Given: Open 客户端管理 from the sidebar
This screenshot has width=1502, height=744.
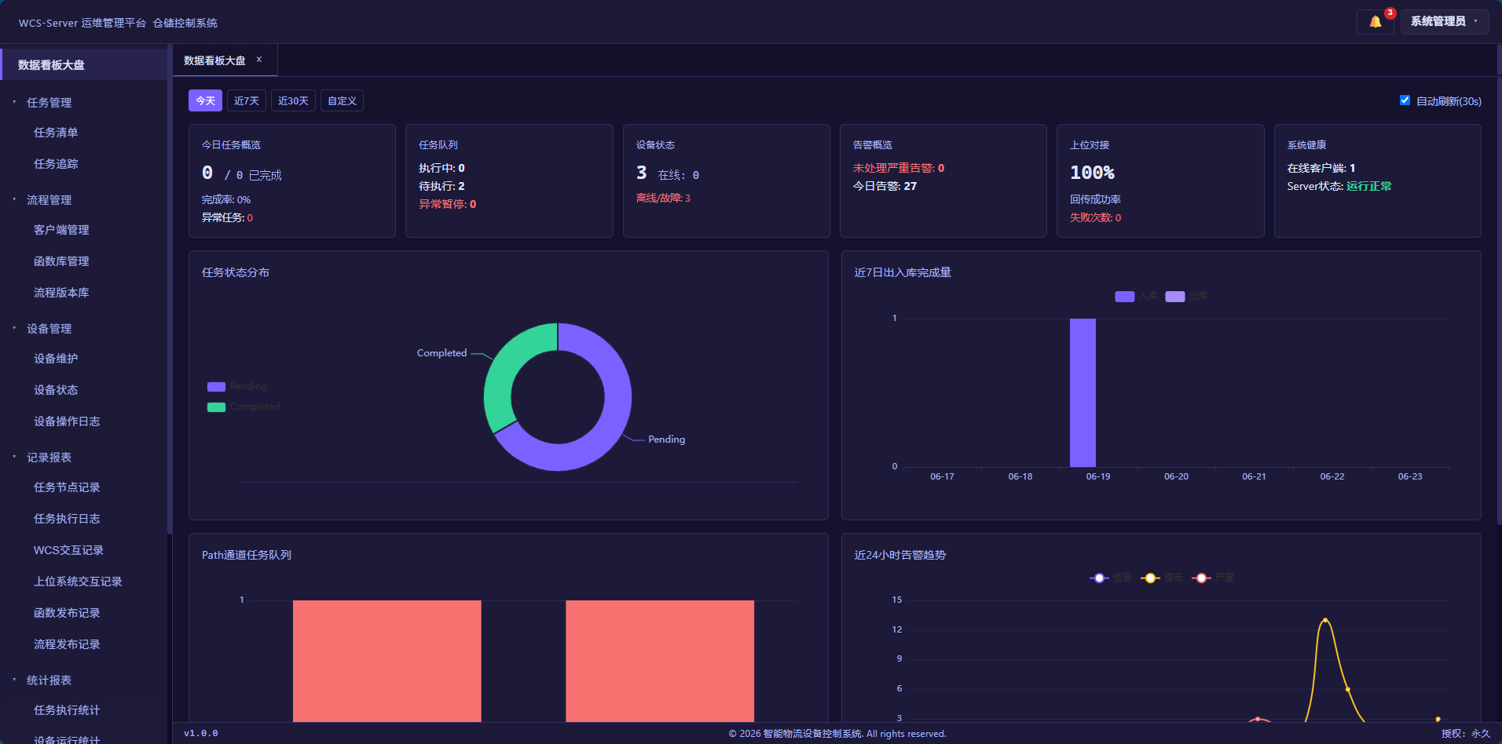Looking at the screenshot, I should pos(61,230).
